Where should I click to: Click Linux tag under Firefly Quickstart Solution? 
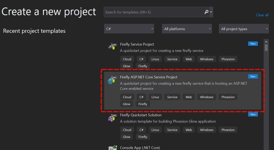pos(155,130)
